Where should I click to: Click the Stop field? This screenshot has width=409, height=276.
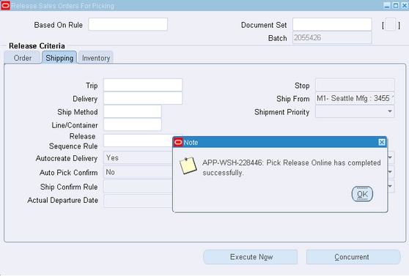pos(355,85)
